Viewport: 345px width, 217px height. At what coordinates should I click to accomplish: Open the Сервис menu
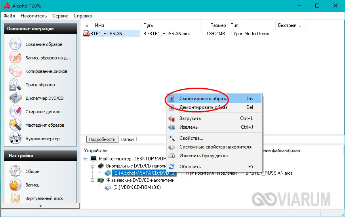click(60, 16)
